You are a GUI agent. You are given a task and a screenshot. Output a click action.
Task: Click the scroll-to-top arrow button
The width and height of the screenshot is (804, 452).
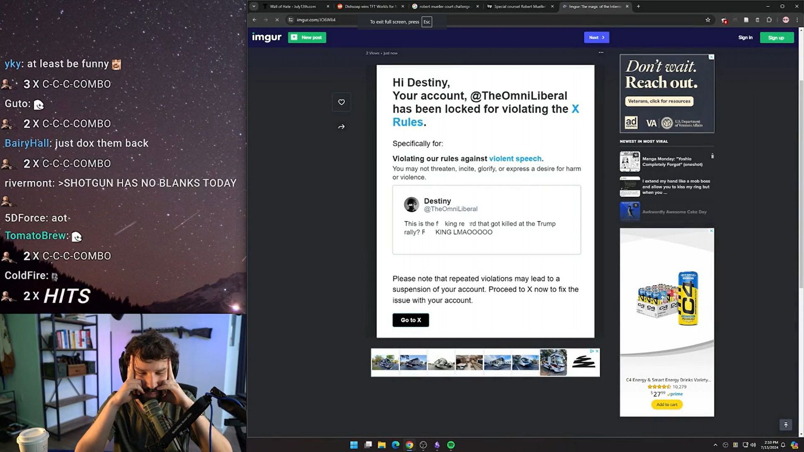(x=786, y=425)
